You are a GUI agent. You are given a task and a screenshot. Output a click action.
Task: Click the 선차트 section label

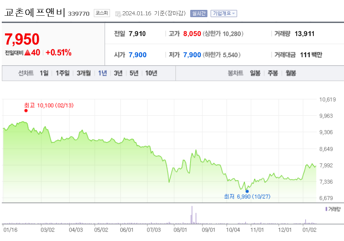[26, 73]
